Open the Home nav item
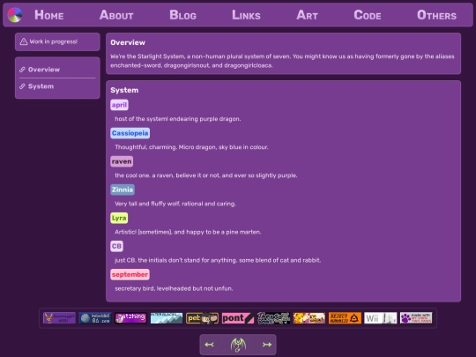 click(48, 15)
